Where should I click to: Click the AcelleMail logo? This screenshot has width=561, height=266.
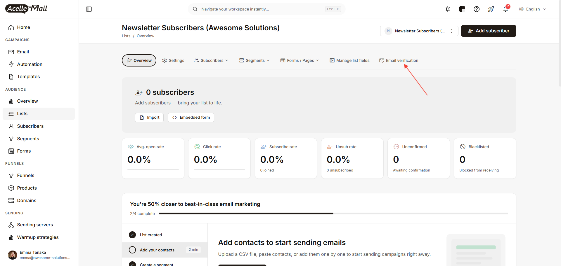point(26,9)
